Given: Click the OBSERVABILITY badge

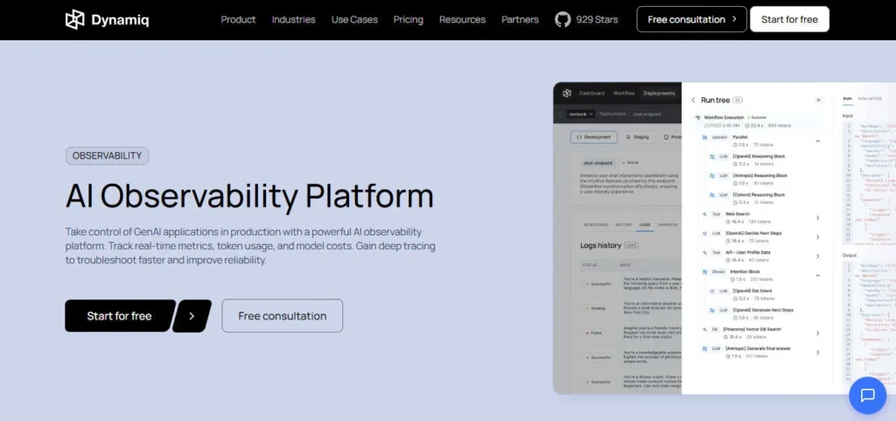Looking at the screenshot, I should coord(107,156).
